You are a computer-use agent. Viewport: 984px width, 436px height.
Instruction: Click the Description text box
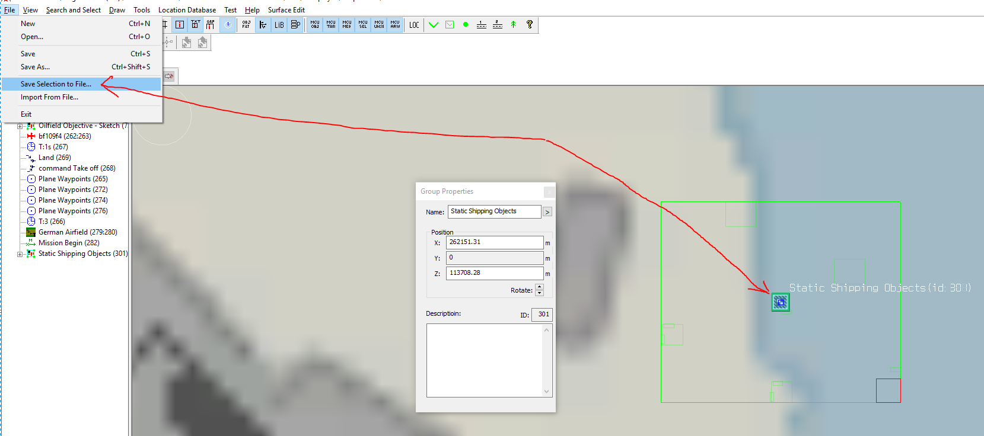[484, 360]
